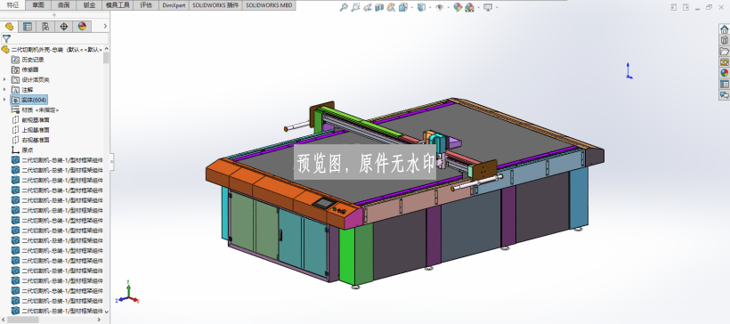Expand the 注解 annotations node arrow

pyautogui.click(x=4, y=89)
